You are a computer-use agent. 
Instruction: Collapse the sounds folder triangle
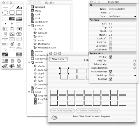coord(29,62)
